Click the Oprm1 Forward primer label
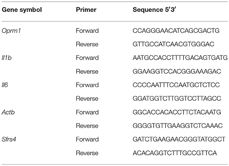The height and width of the screenshot is (166, 229). (x=87, y=31)
